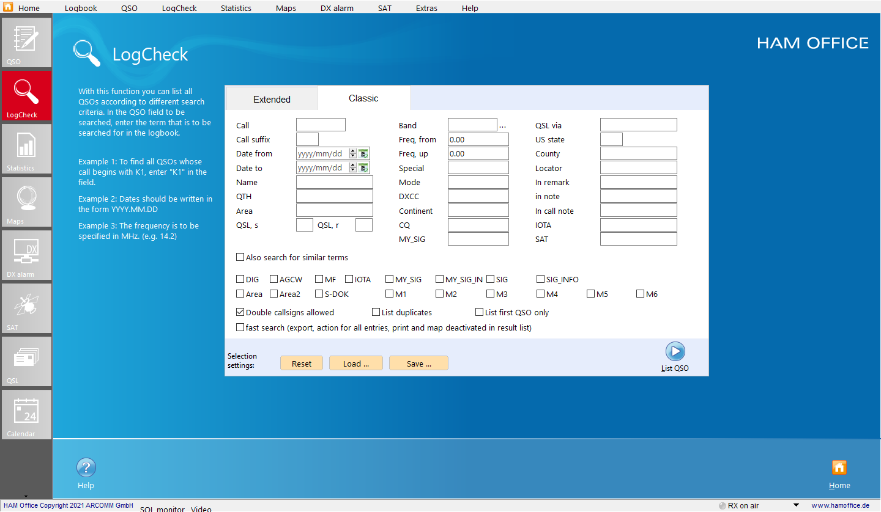The image size is (881, 512).
Task: Open the Statistics menu
Action: pos(236,8)
